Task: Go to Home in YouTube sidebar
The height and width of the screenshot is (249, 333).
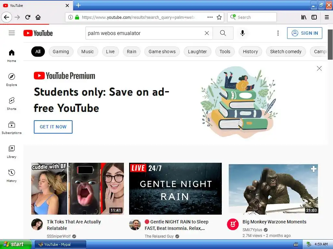Action: [x=12, y=56]
